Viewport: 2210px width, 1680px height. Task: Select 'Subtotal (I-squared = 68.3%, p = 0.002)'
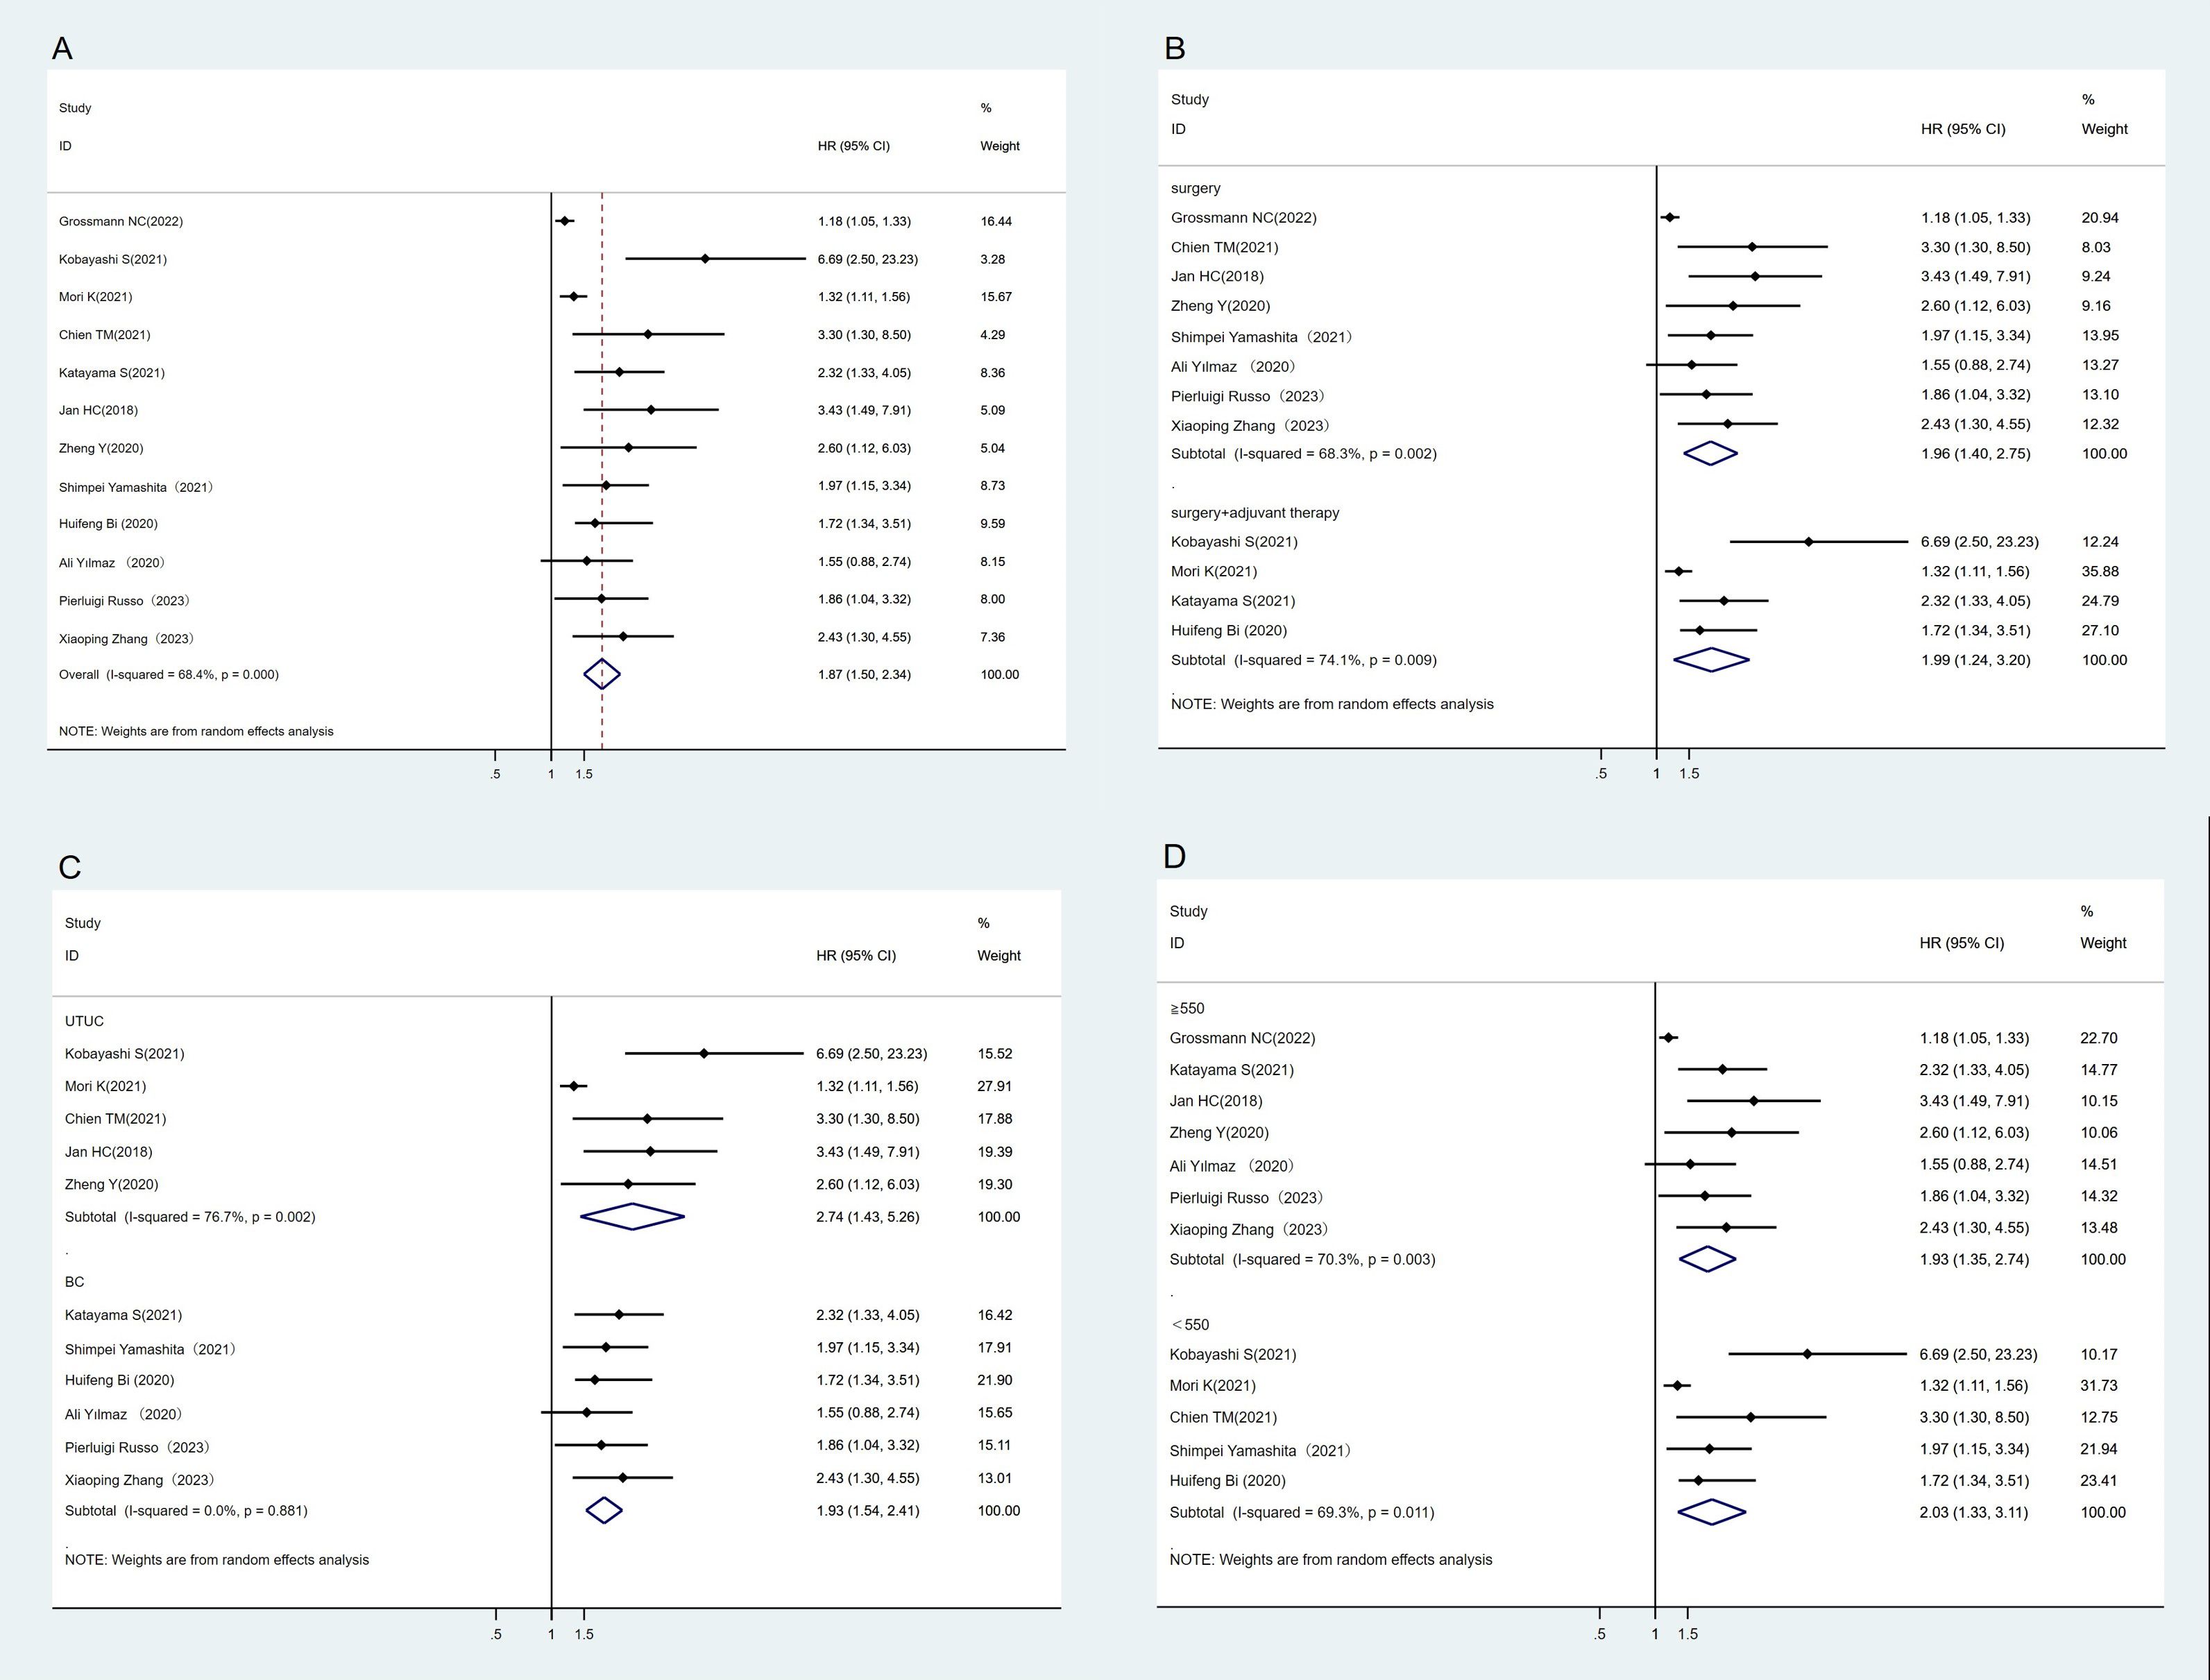(1304, 453)
